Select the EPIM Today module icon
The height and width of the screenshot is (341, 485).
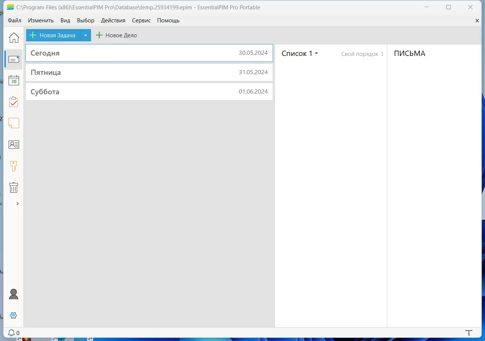click(x=14, y=59)
